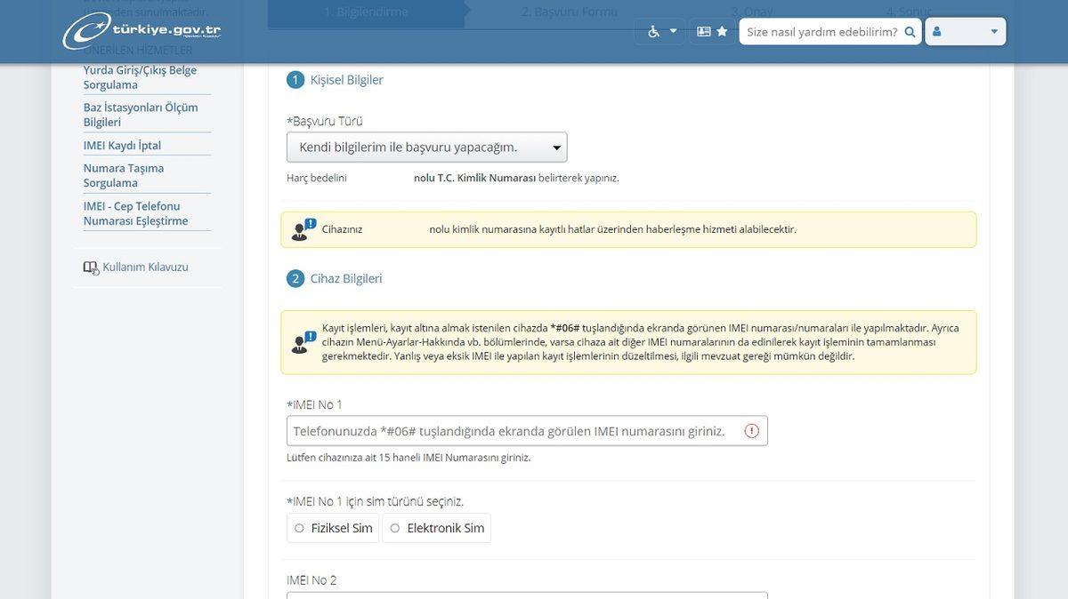The image size is (1068, 599).
Task: Click the Kullanım Kılavuzu book icon
Action: pyautogui.click(x=91, y=268)
